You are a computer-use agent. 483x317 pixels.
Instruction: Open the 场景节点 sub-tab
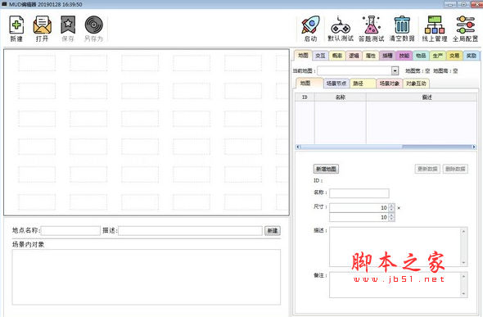coord(336,84)
